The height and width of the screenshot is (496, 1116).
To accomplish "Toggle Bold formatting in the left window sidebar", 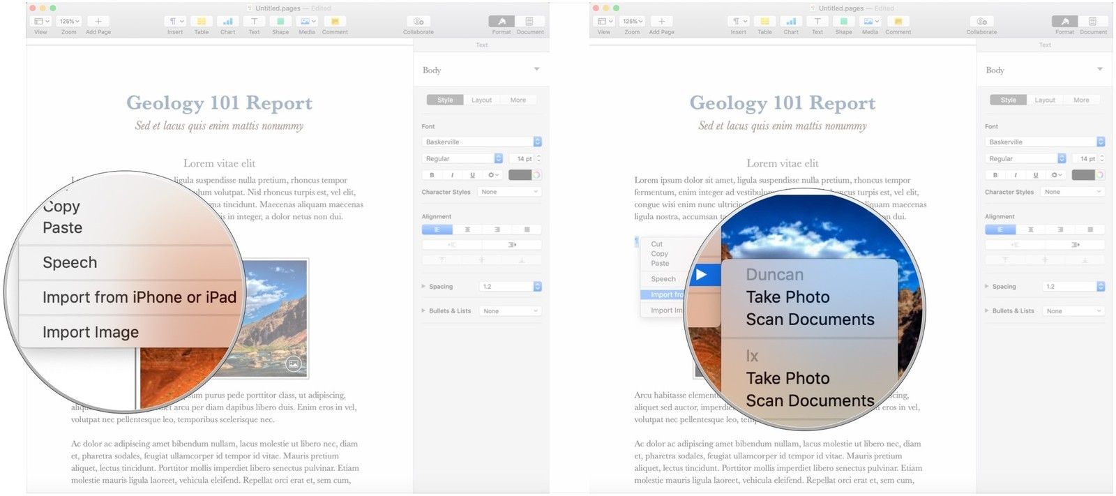I will click(432, 175).
